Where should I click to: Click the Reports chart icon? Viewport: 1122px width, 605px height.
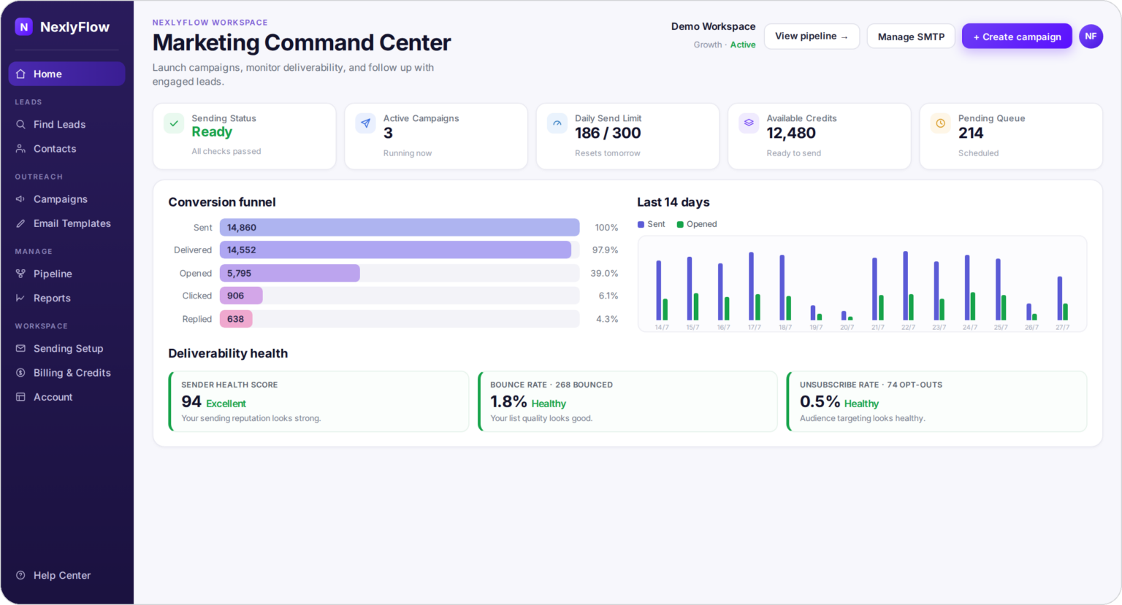20,298
